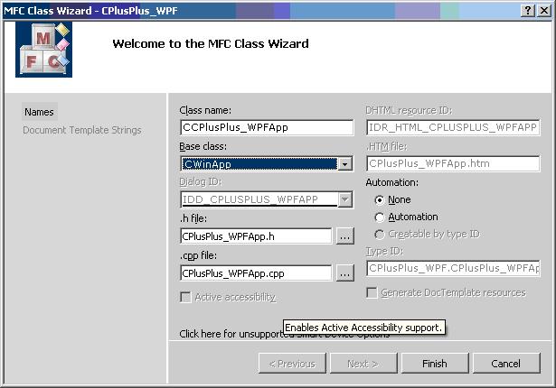Viewport: 556px width, 388px height.
Task: Edit the .h file name field
Action: (256, 236)
